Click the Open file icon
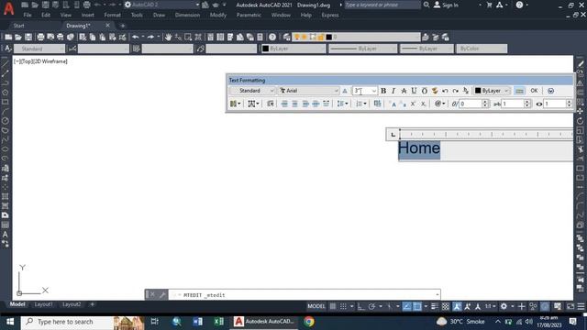This screenshot has height=330, width=587. coord(18,37)
